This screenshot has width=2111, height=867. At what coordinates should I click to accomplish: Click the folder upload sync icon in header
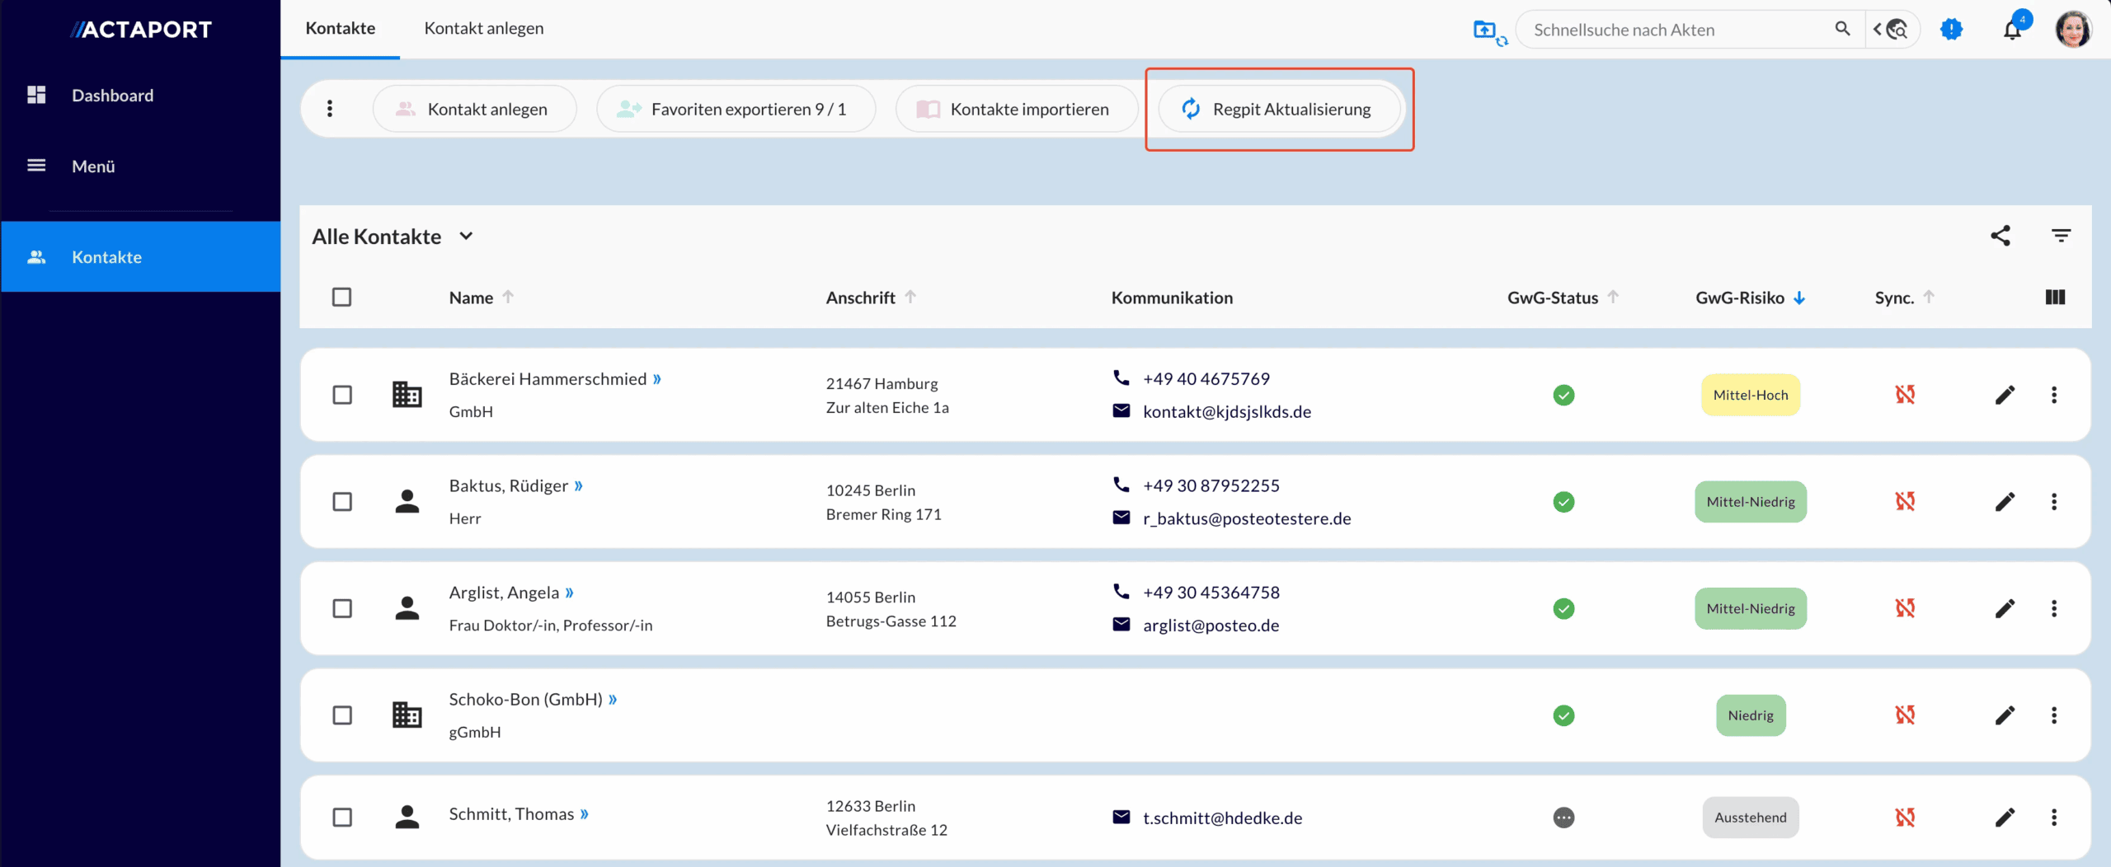tap(1489, 31)
